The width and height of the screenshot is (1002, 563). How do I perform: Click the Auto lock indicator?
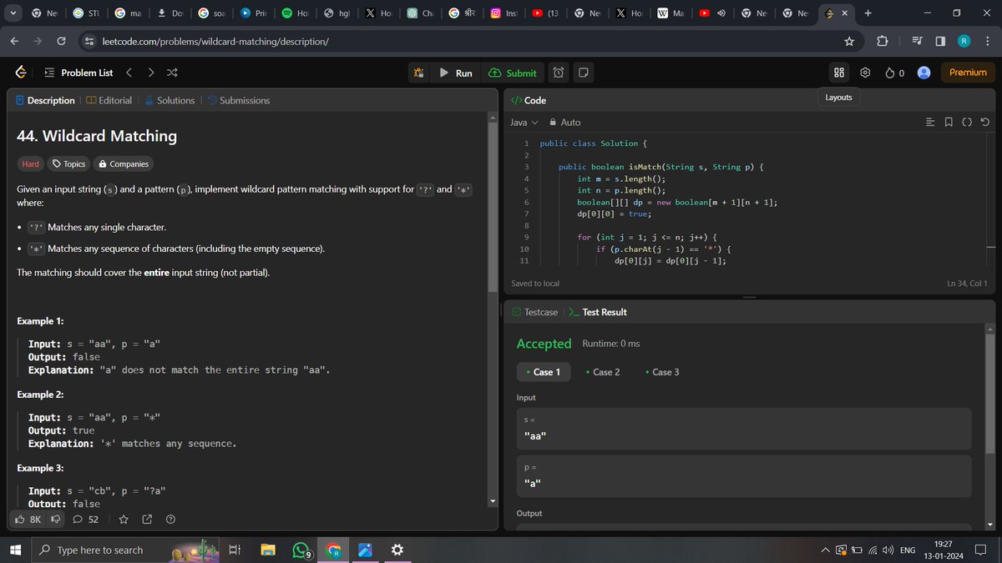pos(564,122)
